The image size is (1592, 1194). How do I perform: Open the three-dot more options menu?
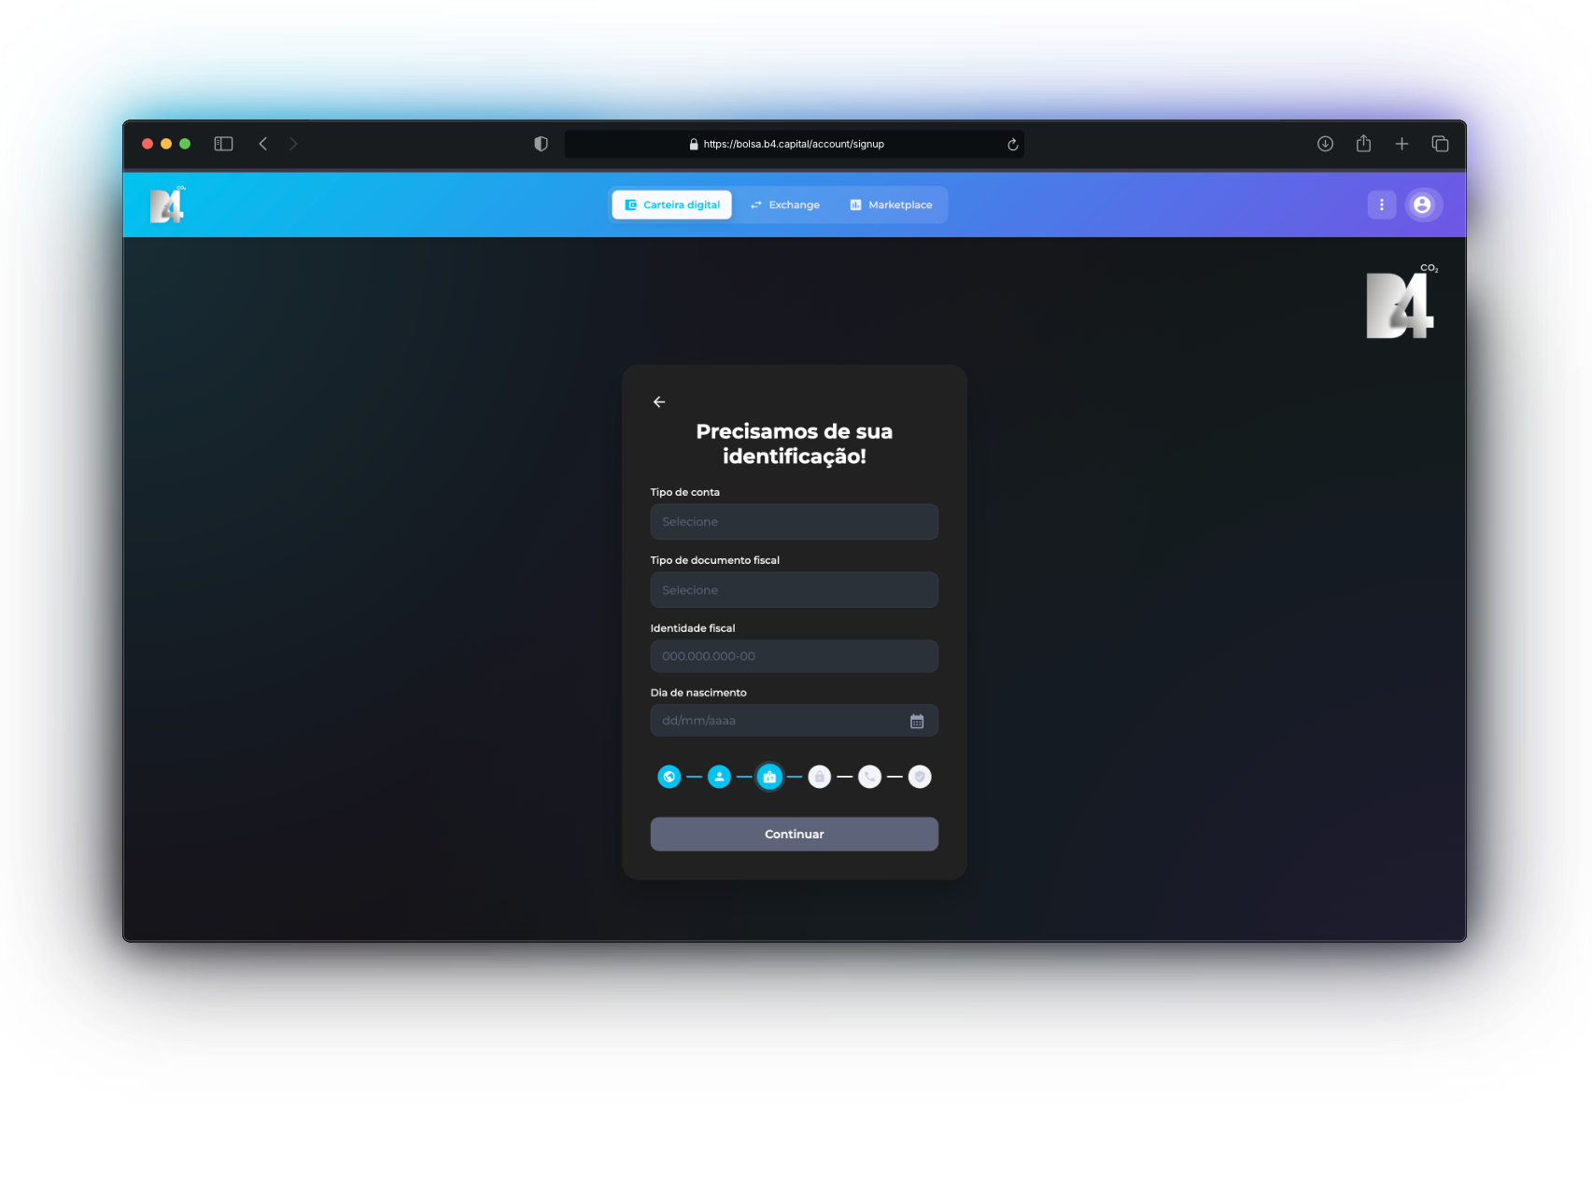[x=1382, y=205]
